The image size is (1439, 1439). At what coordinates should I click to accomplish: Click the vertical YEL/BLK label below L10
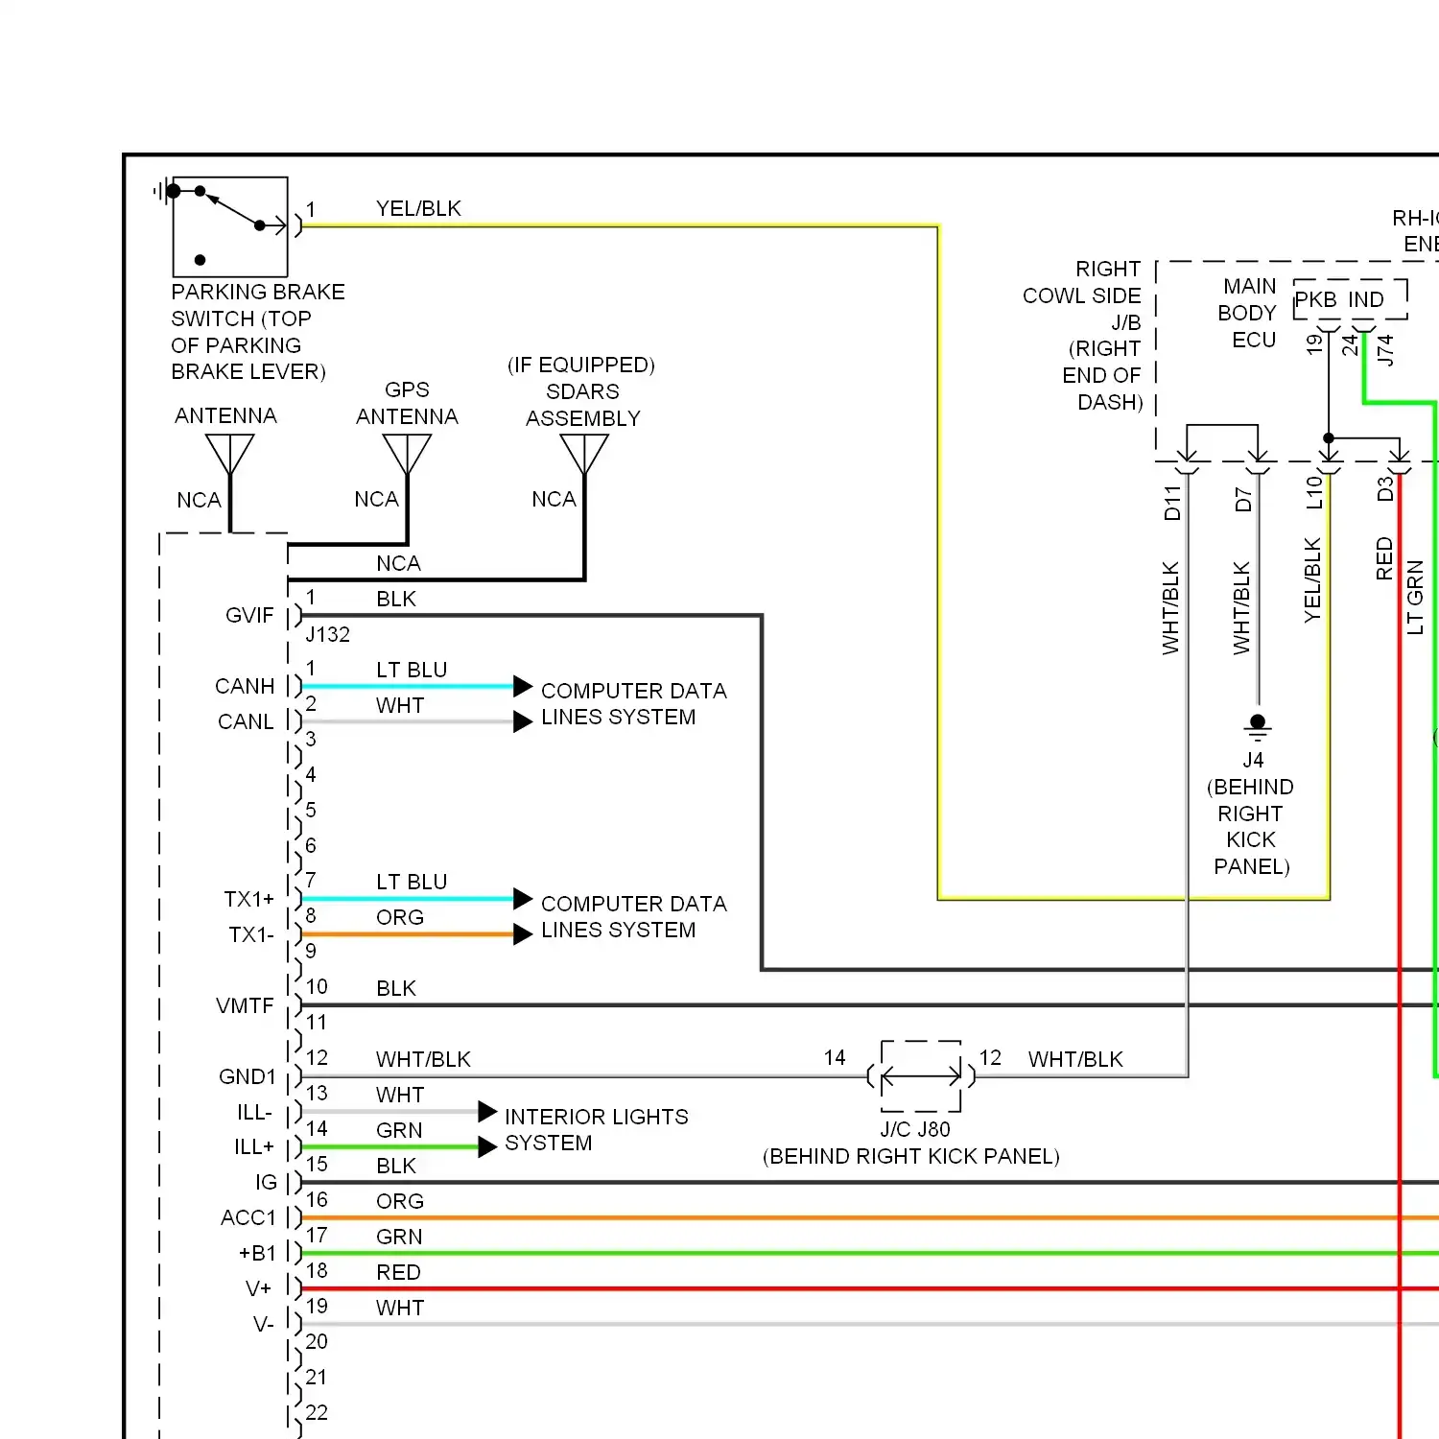point(1312,580)
